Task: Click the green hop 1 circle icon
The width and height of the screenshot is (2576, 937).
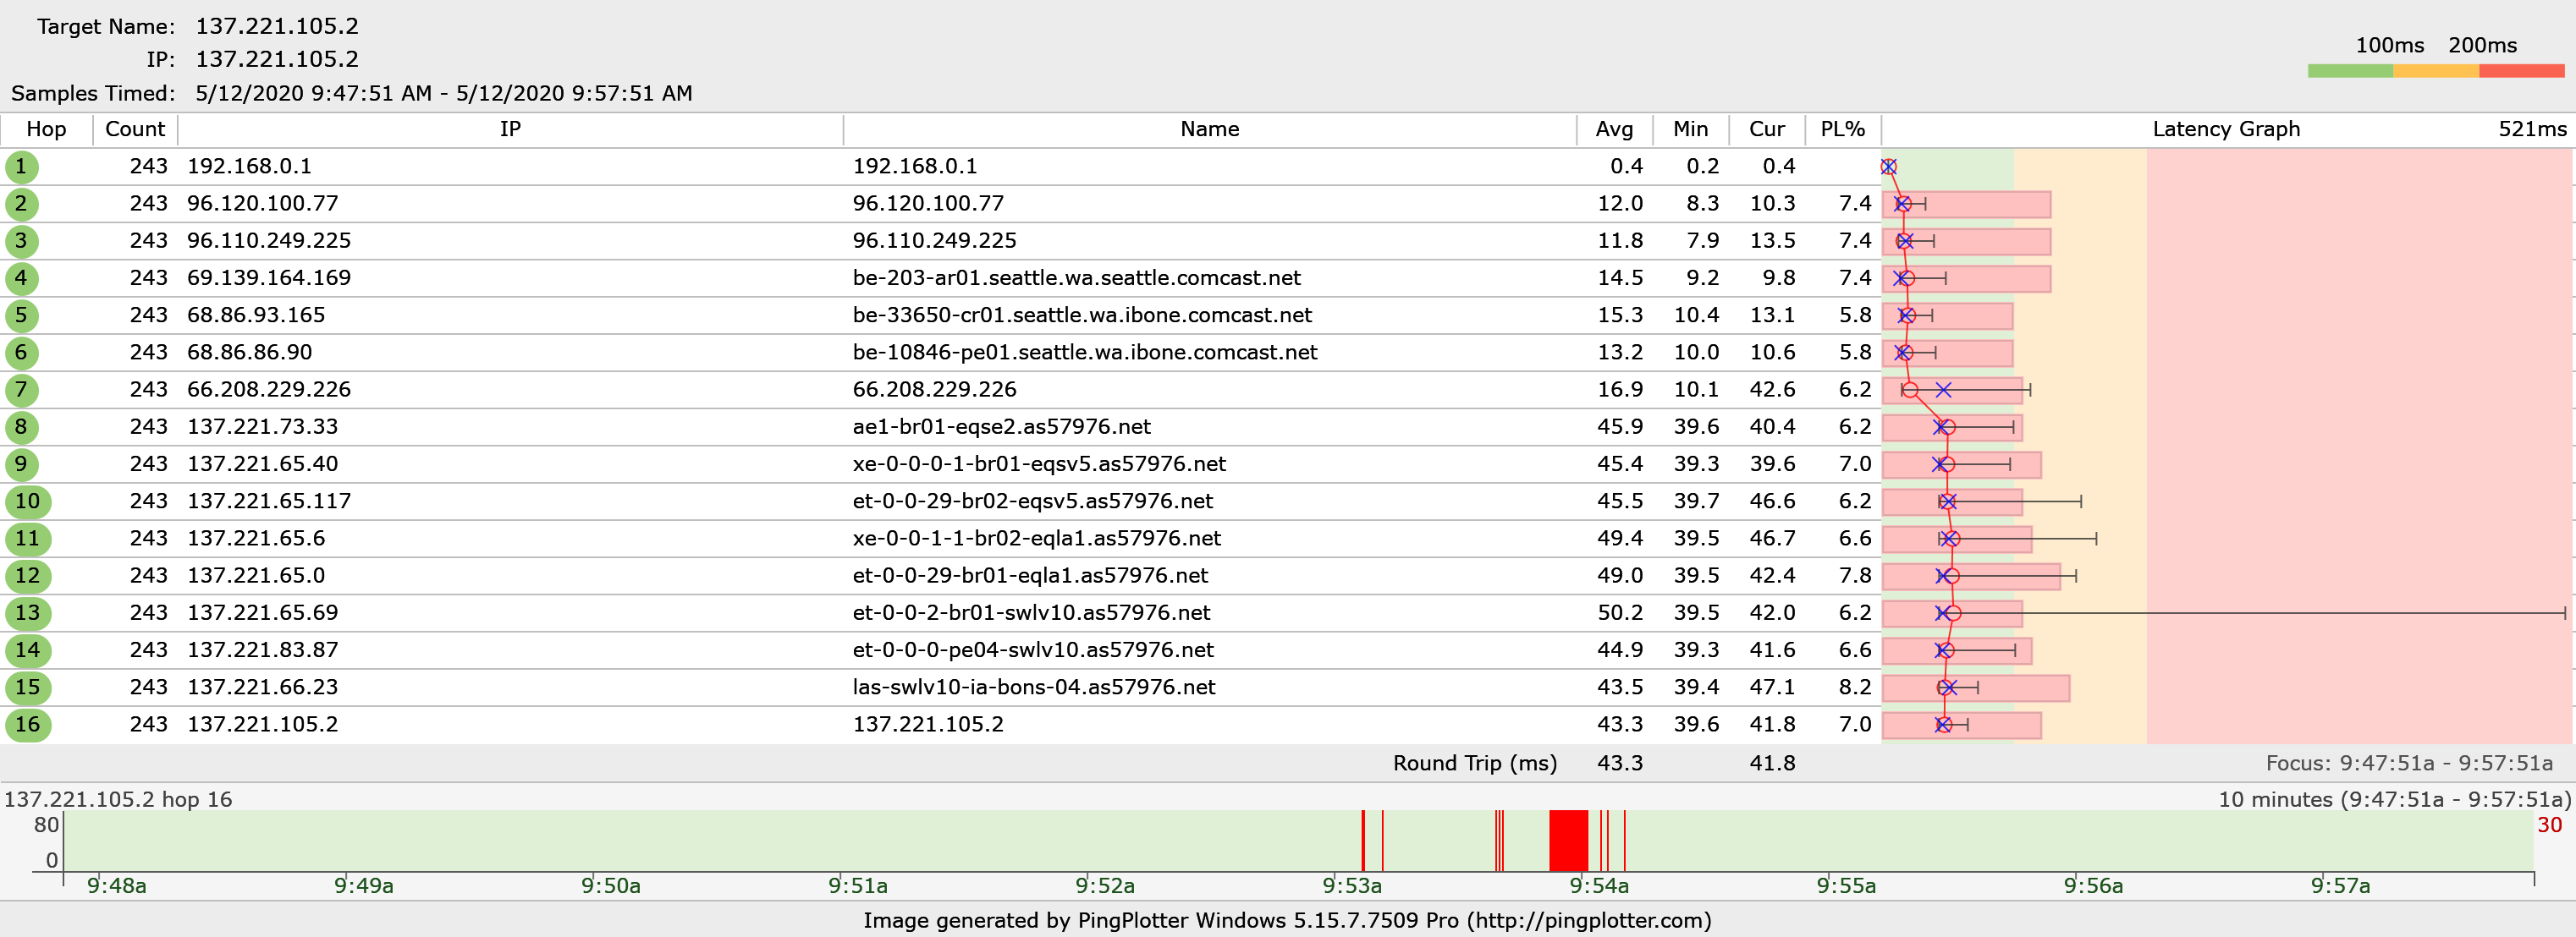Action: (x=20, y=167)
